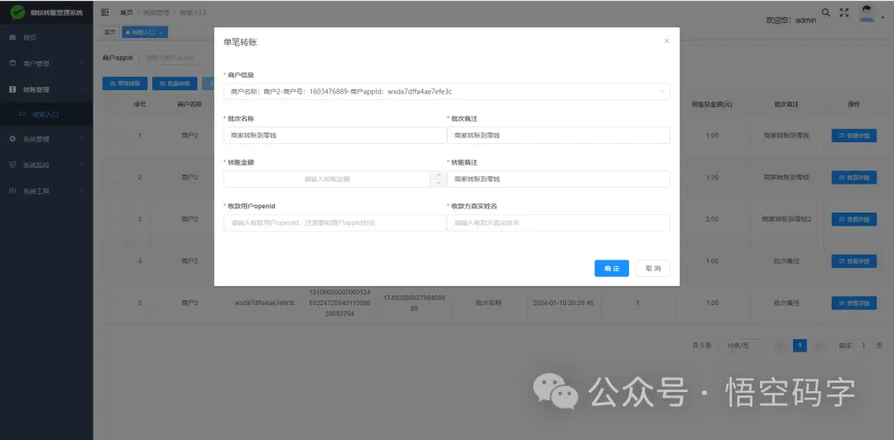The image size is (894, 440).
Task: Tick the checkbox for row 3
Action: [x=114, y=219]
